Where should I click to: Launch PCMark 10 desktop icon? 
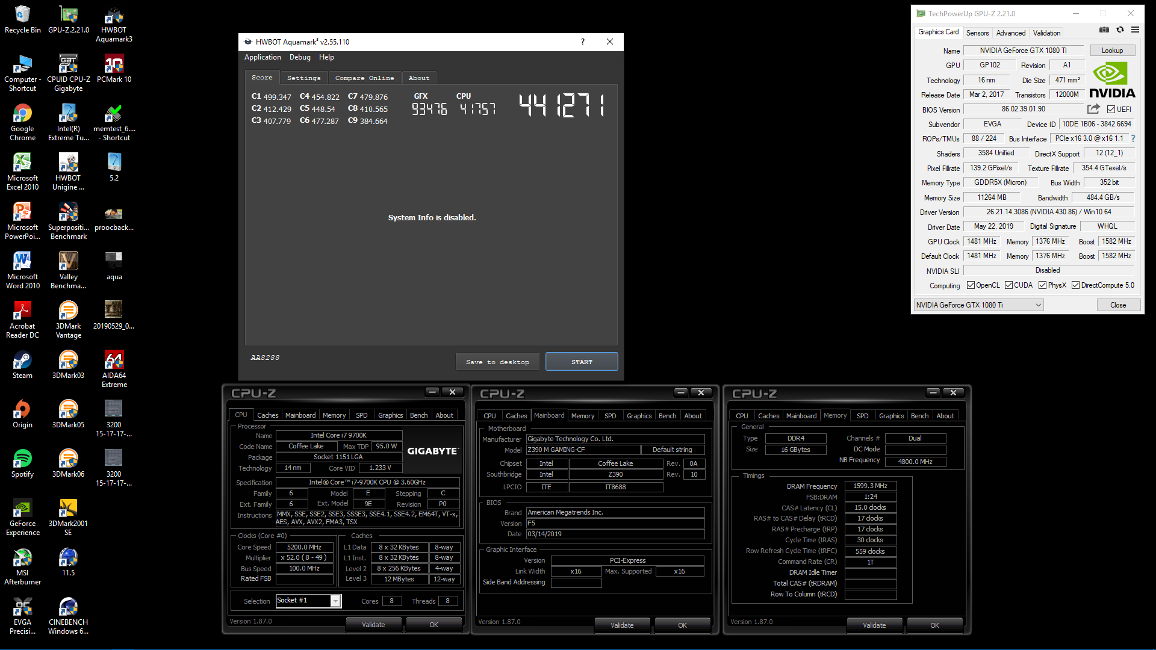[x=114, y=69]
